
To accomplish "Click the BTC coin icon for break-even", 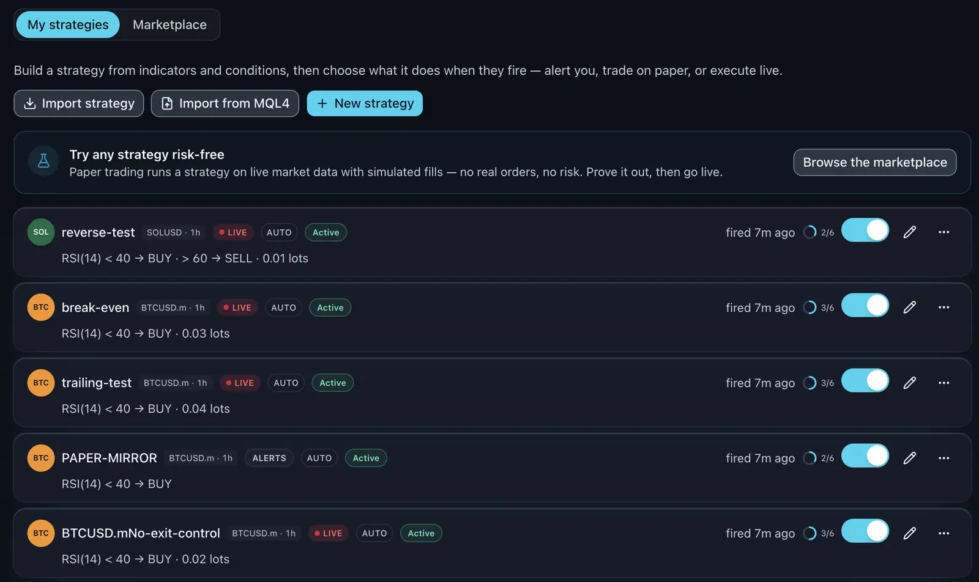I will [41, 308].
